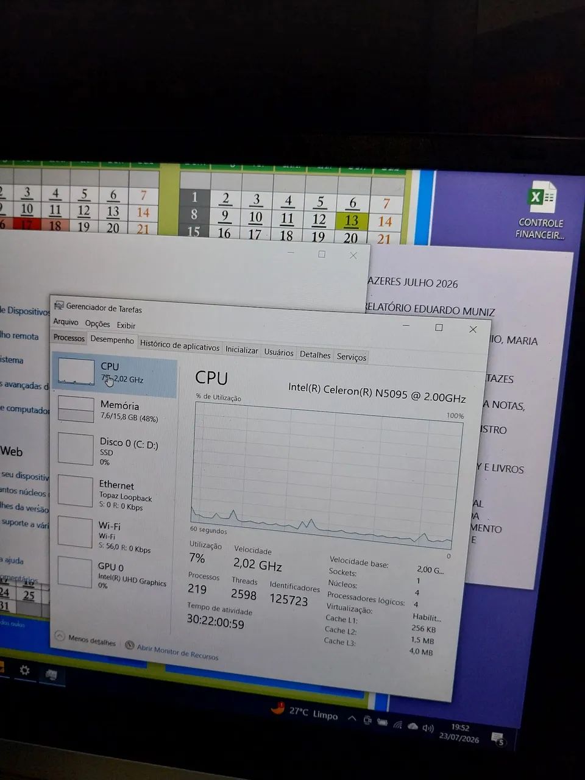
Task: Open the weather widget icon
Action: click(x=278, y=707)
